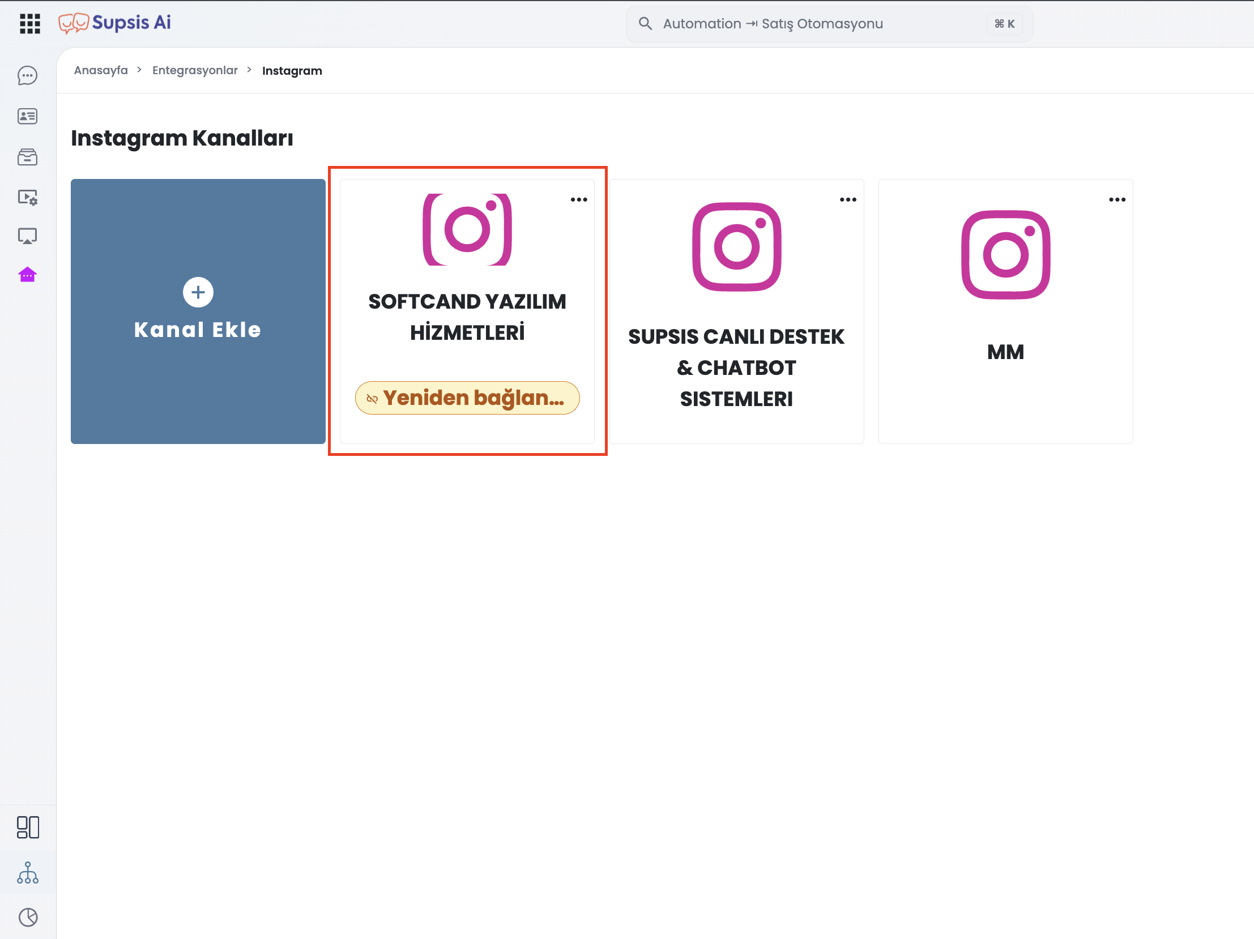This screenshot has height=939, width=1254.
Task: Open the organization hierarchy sidebar icon
Action: (28, 873)
